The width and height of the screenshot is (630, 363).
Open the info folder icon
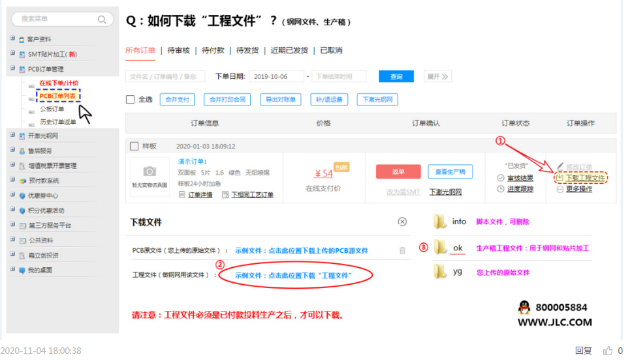pos(441,222)
